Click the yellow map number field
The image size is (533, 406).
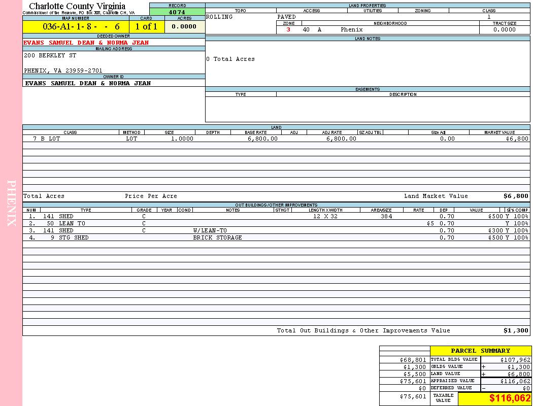coord(76,27)
